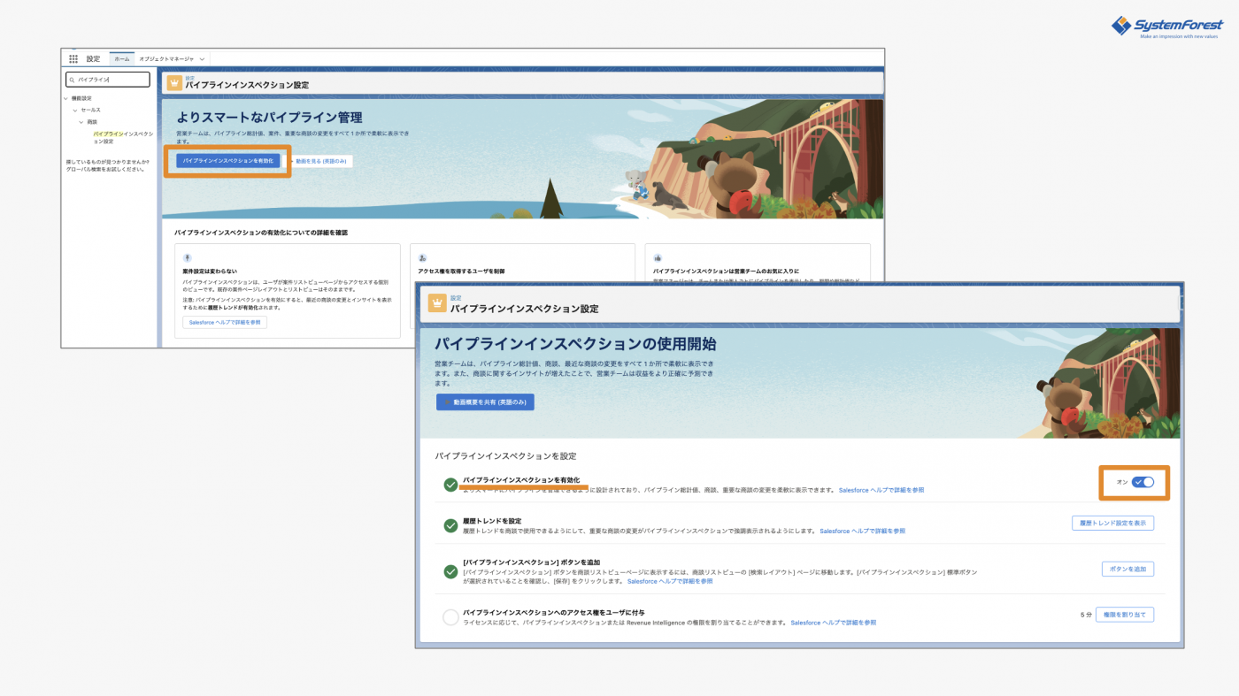This screenshot has height=696, width=1239.
Task: Click the 案件設定は変わらない card title
Action: click(x=210, y=271)
